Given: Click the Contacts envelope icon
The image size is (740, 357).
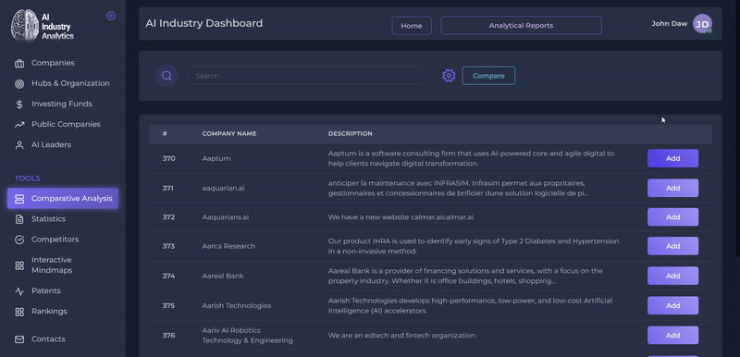Looking at the screenshot, I should coord(19,339).
